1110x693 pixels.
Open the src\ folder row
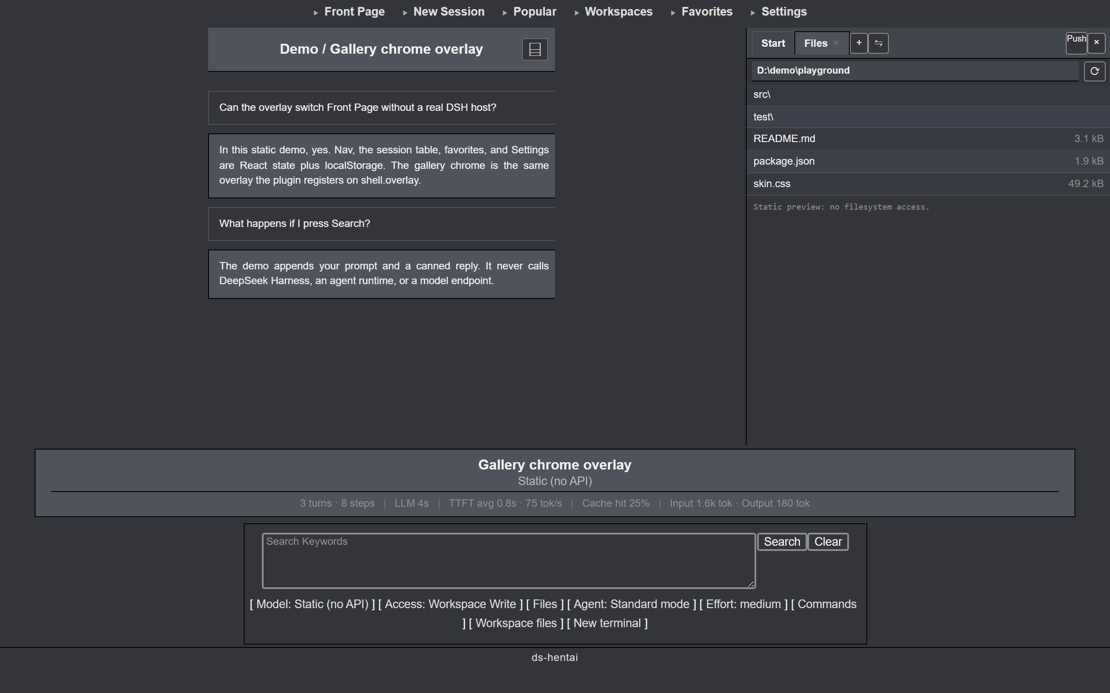click(x=928, y=94)
